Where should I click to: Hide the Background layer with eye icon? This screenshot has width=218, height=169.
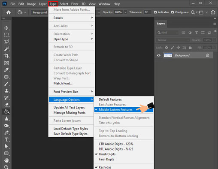point(159,55)
